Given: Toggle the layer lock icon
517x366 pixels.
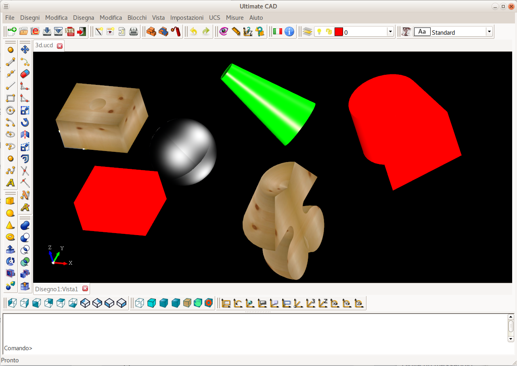Looking at the screenshot, I should (329, 32).
